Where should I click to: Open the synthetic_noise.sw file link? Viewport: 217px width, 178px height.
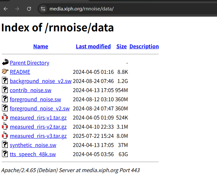(x=33, y=145)
